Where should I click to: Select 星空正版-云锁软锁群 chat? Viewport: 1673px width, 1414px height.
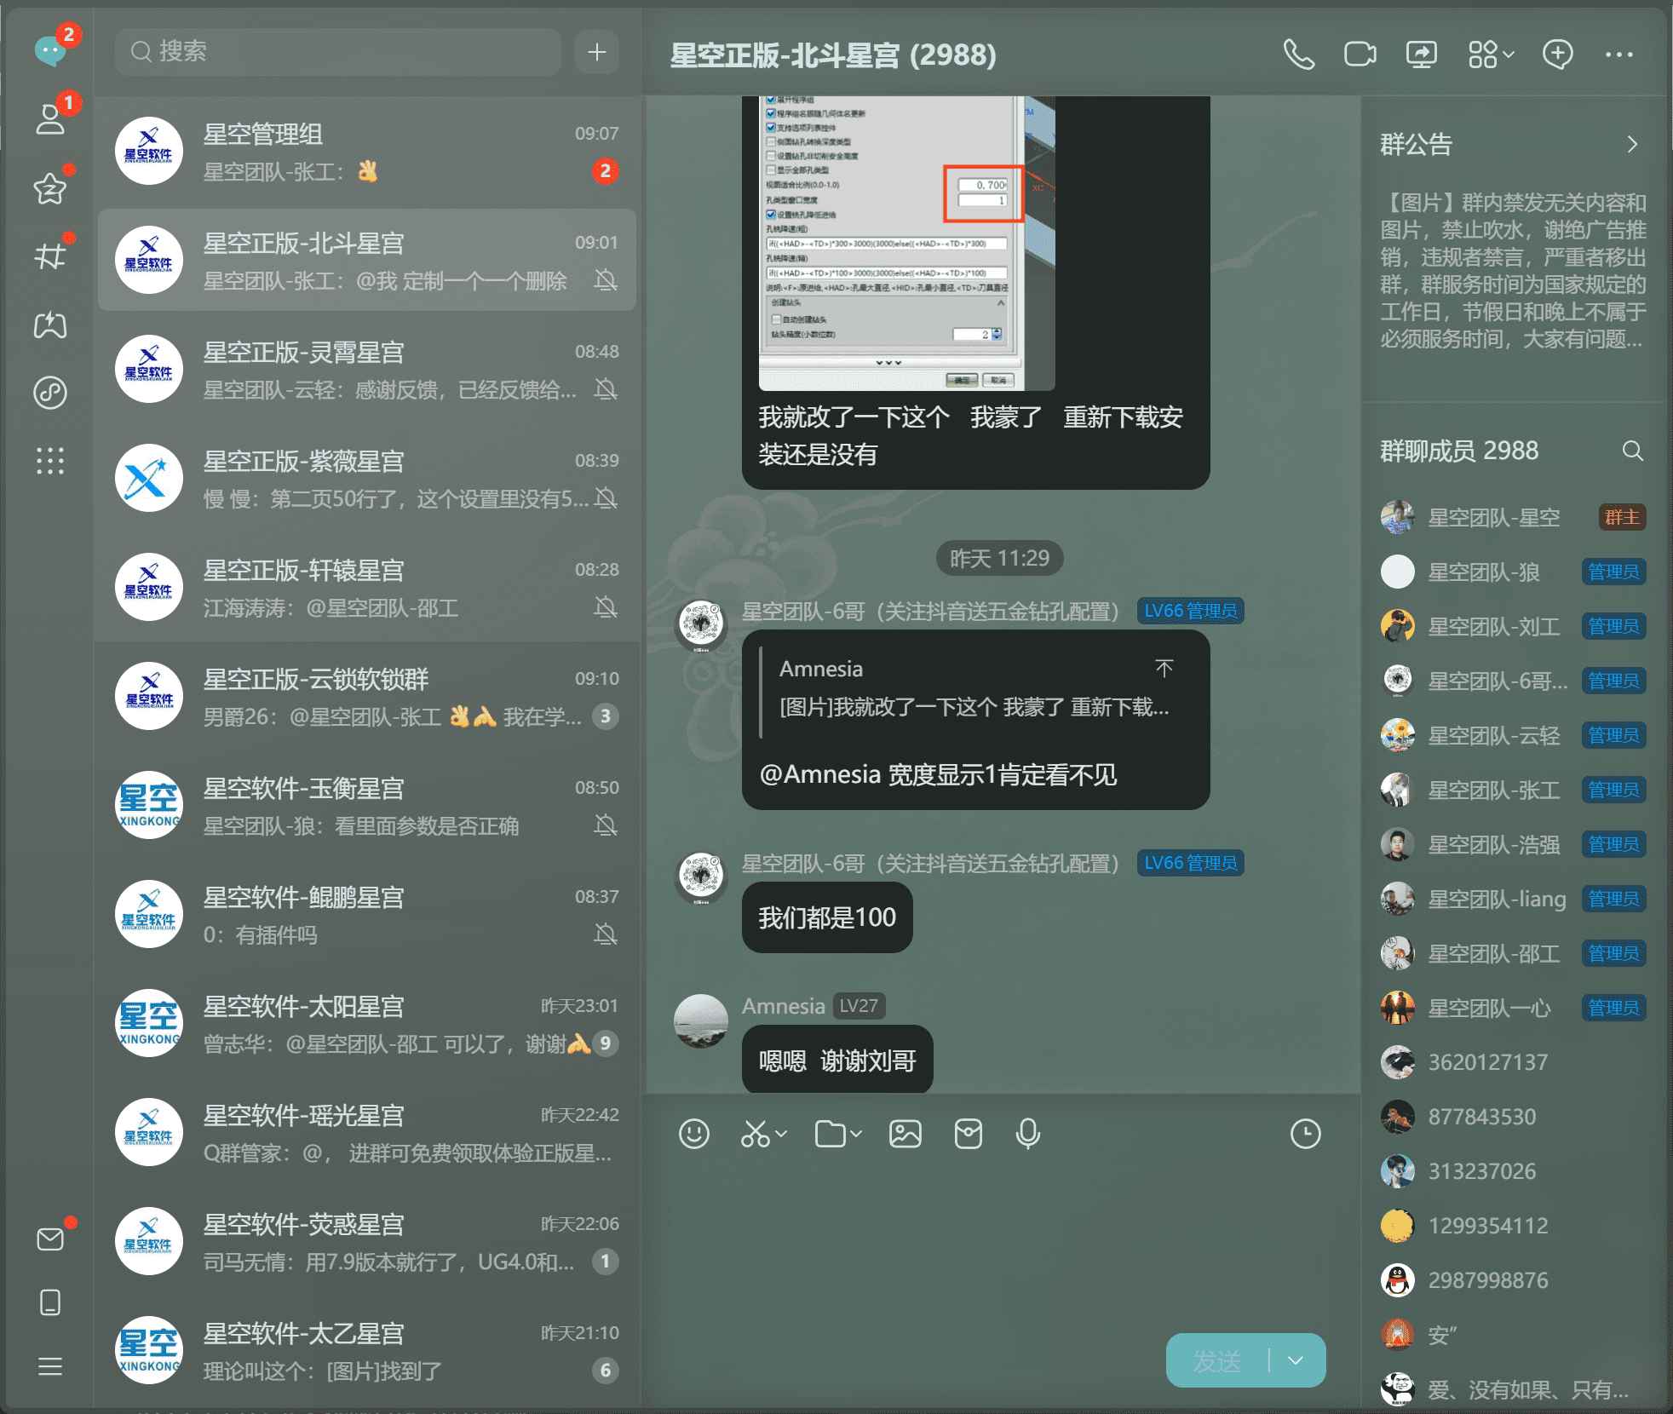[366, 697]
